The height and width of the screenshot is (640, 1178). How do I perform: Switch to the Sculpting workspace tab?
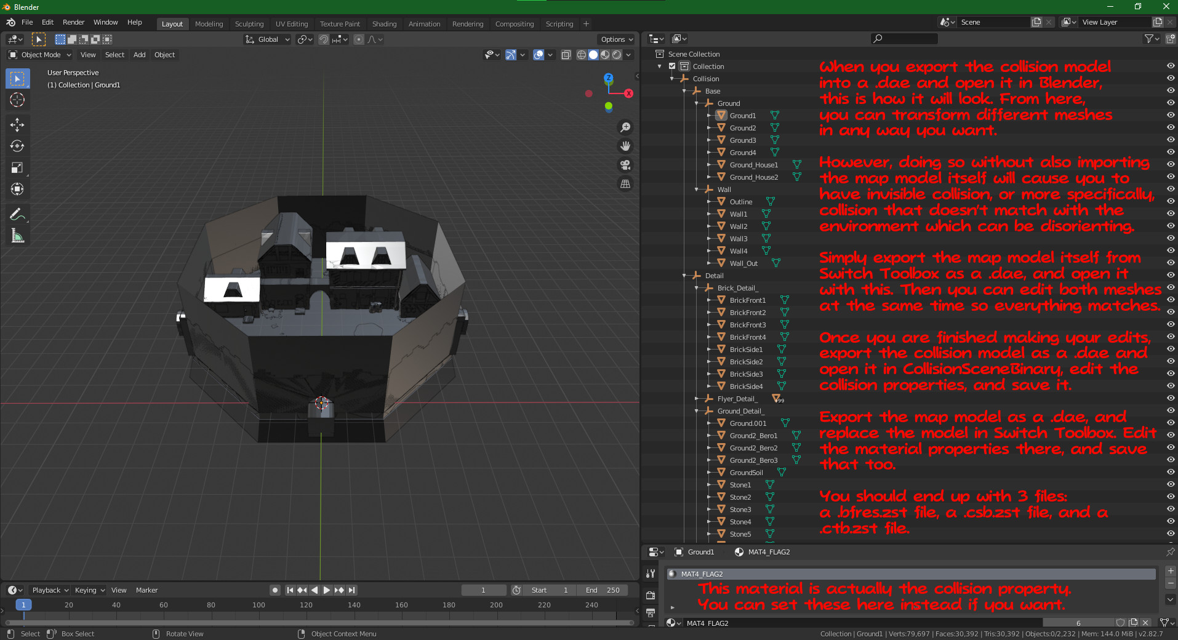249,24
